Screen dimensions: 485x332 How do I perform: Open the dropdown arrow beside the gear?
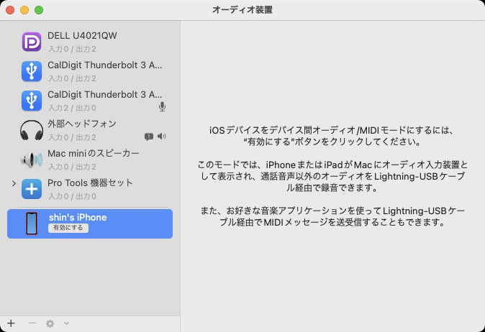click(x=66, y=323)
